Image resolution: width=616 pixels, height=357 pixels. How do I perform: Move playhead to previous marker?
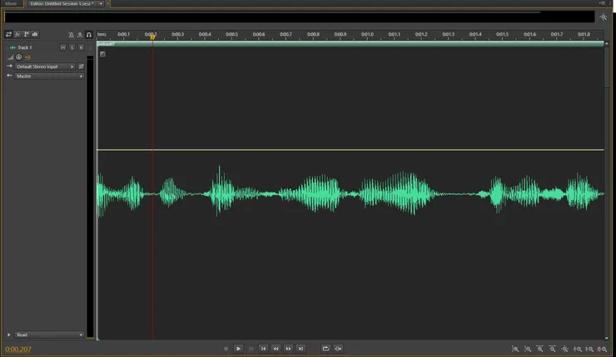click(x=263, y=349)
